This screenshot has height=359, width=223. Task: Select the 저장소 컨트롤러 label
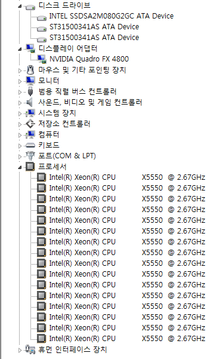click(x=64, y=124)
